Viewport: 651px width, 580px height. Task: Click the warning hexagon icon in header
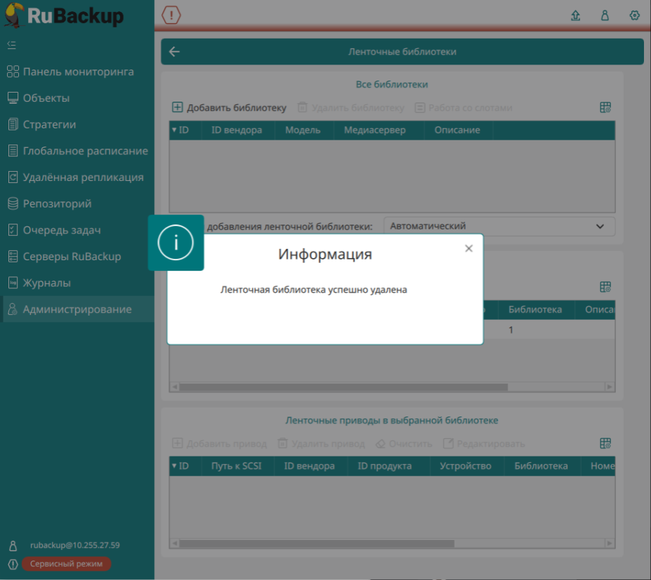(x=171, y=15)
